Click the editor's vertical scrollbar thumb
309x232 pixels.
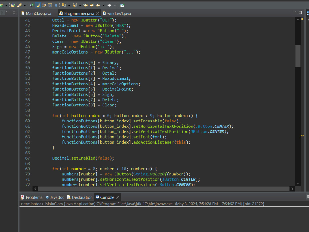pos(298,56)
